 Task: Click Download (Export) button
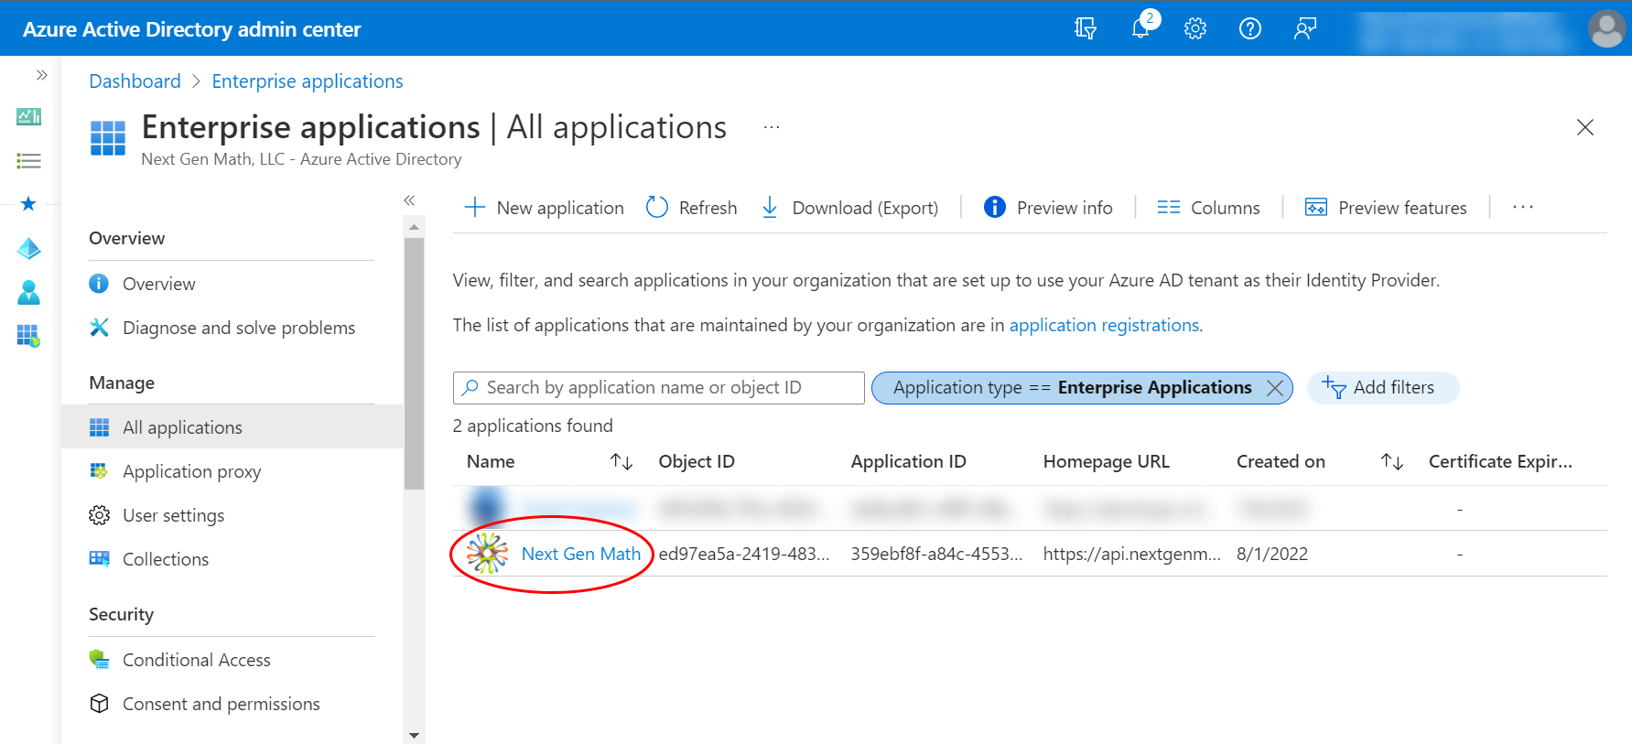(x=849, y=208)
